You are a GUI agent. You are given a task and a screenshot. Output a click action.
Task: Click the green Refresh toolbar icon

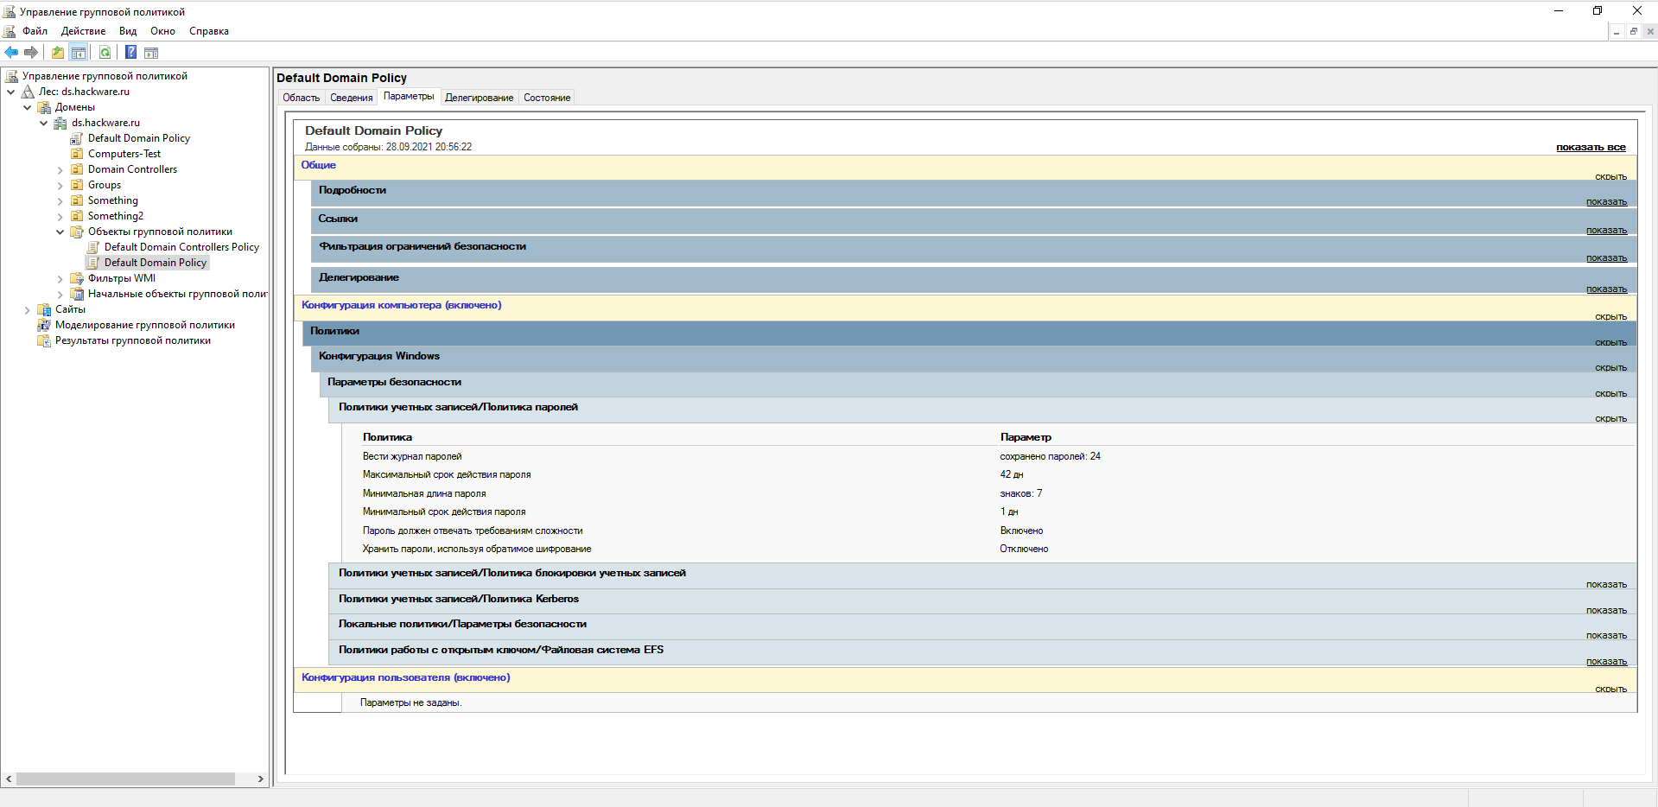105,53
